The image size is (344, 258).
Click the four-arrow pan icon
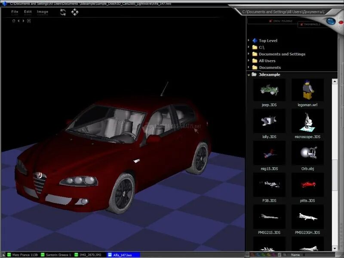[x=75, y=12]
